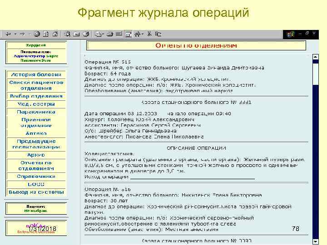
Task: Click Дата операции line with 09:40
Action: 158,114
